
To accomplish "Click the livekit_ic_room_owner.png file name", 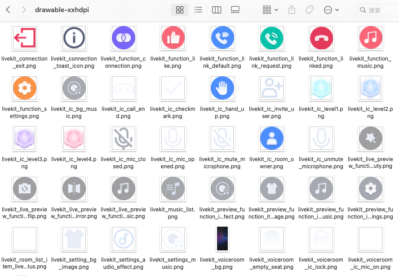I will pos(271,162).
